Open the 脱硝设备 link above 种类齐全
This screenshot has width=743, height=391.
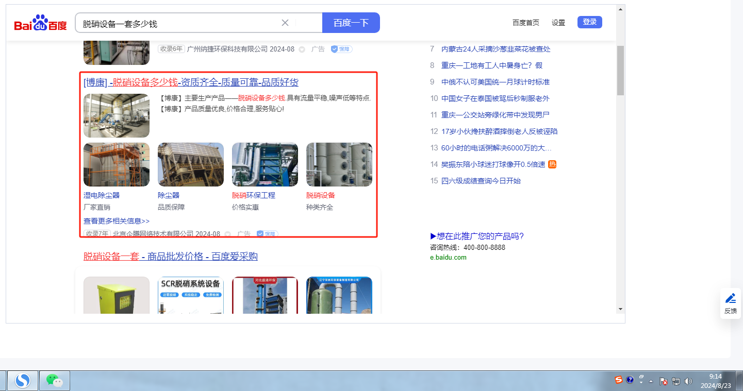[x=321, y=195]
